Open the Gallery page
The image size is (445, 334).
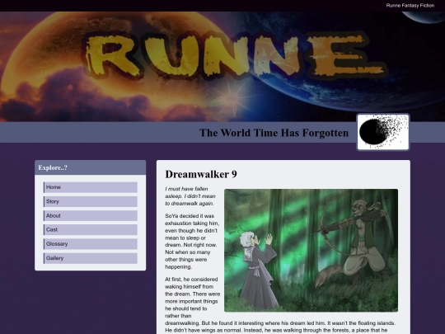pos(91,258)
